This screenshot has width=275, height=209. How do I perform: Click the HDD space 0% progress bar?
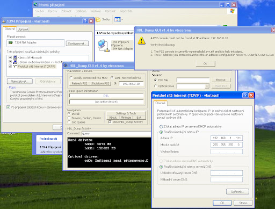pyautogui.click(x=106, y=96)
